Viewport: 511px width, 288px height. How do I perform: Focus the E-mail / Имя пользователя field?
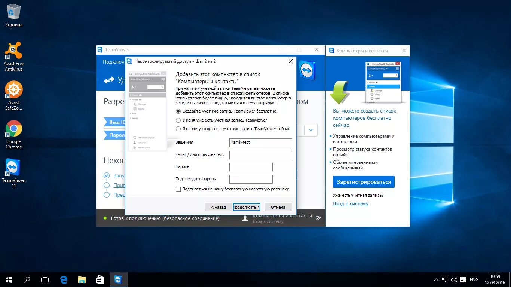260,155
